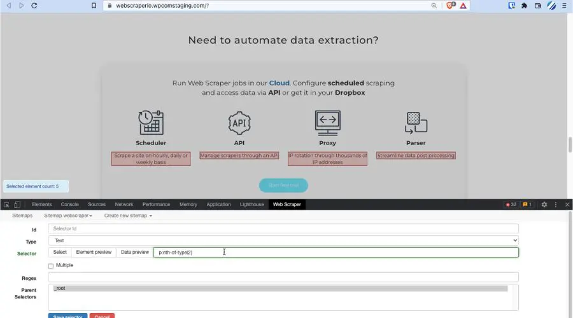Click the Parser icon
Screen dimensions: 573x318
point(416,123)
